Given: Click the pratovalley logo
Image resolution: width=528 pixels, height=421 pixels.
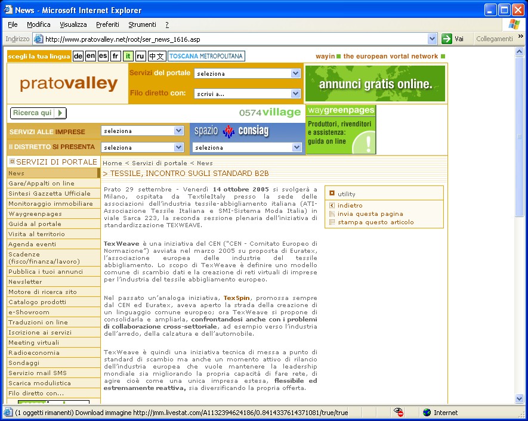Looking at the screenshot, I should pyautogui.click(x=69, y=83).
